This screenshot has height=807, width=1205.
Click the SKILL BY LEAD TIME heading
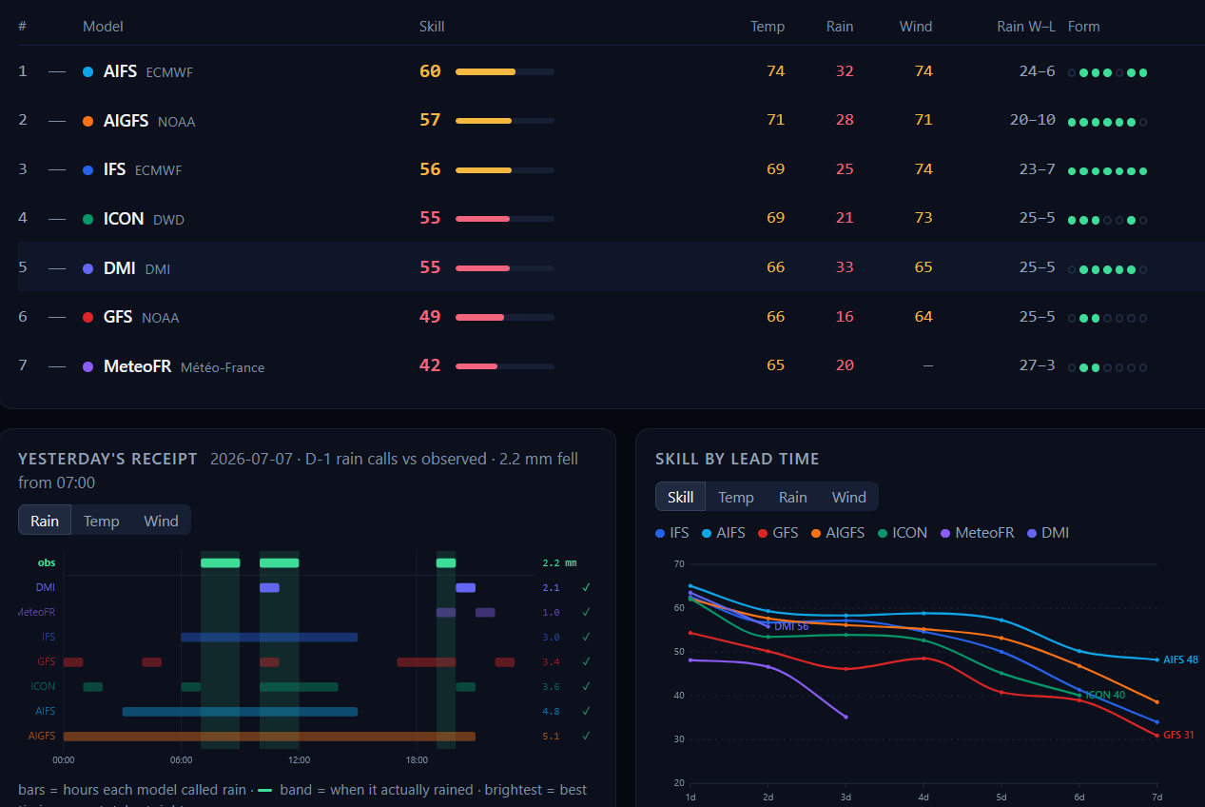[737, 459]
